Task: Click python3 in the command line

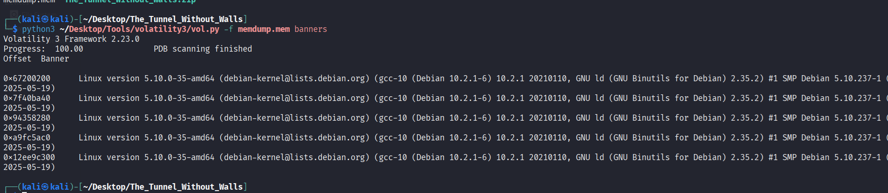Action: 38,29
